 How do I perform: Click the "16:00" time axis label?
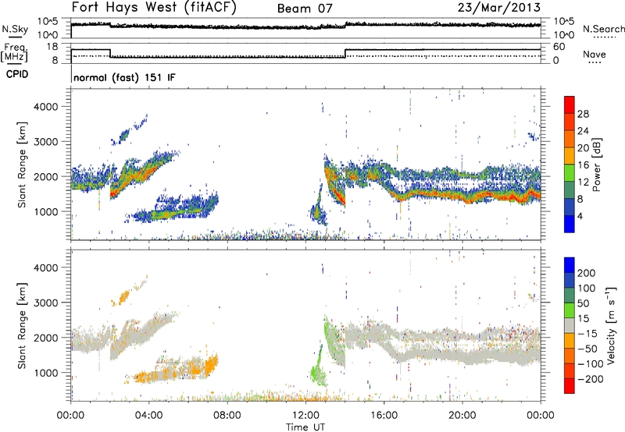pyautogui.click(x=384, y=416)
